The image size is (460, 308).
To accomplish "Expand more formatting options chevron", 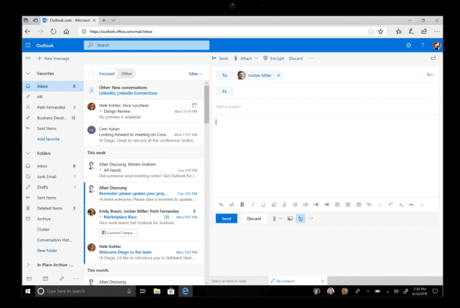I will tap(422, 205).
